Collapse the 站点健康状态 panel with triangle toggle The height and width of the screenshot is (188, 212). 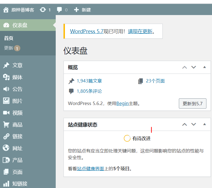coord(204,124)
